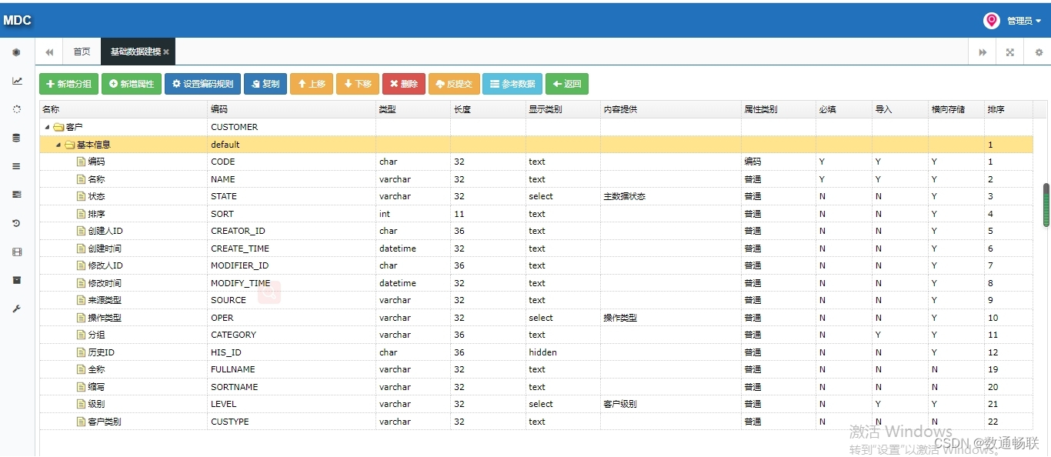Viewport: 1051px width, 457px height.
Task: Click the 客户 folder icon
Action: click(x=58, y=127)
